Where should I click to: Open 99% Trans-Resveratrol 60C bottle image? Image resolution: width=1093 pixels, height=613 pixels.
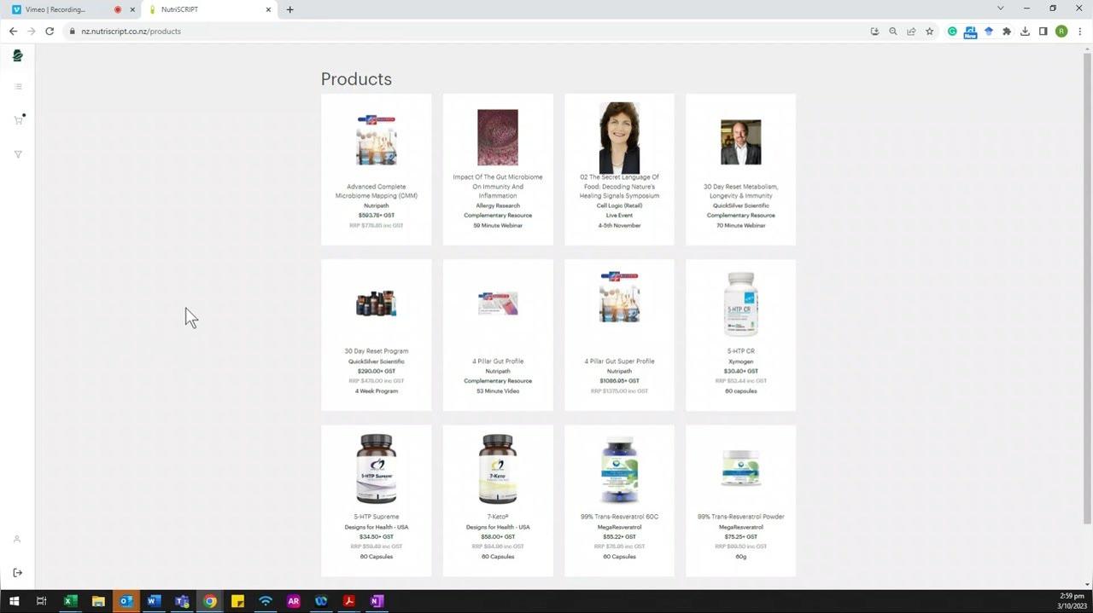tap(619, 470)
